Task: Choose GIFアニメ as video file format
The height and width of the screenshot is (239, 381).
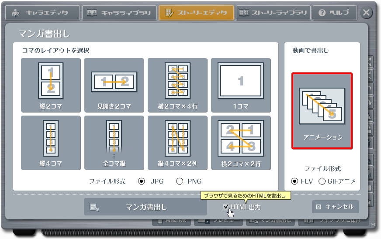Action: coord(322,181)
